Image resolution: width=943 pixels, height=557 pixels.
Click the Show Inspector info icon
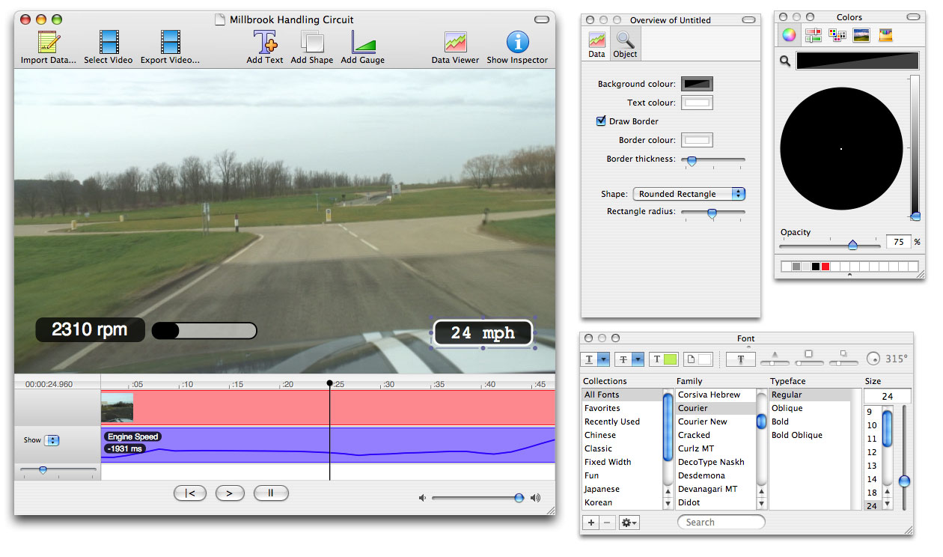[517, 42]
